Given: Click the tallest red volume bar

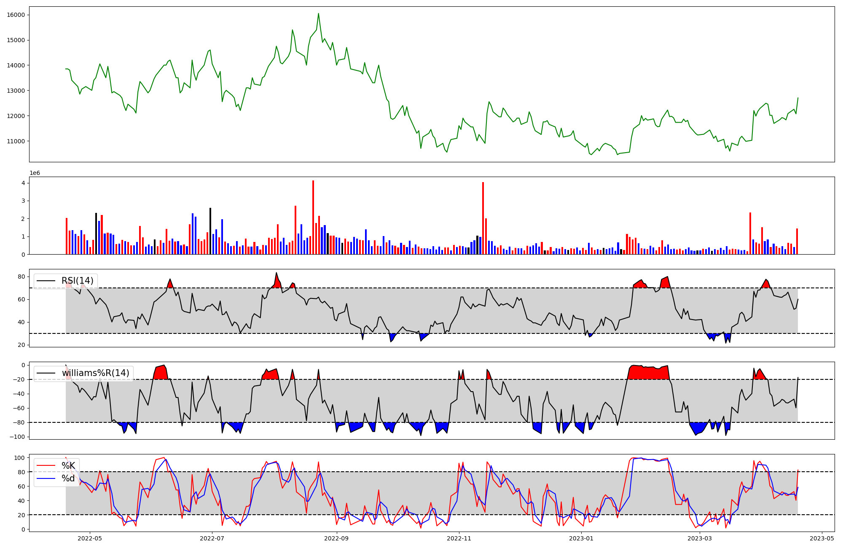Looking at the screenshot, I should pos(313,217).
